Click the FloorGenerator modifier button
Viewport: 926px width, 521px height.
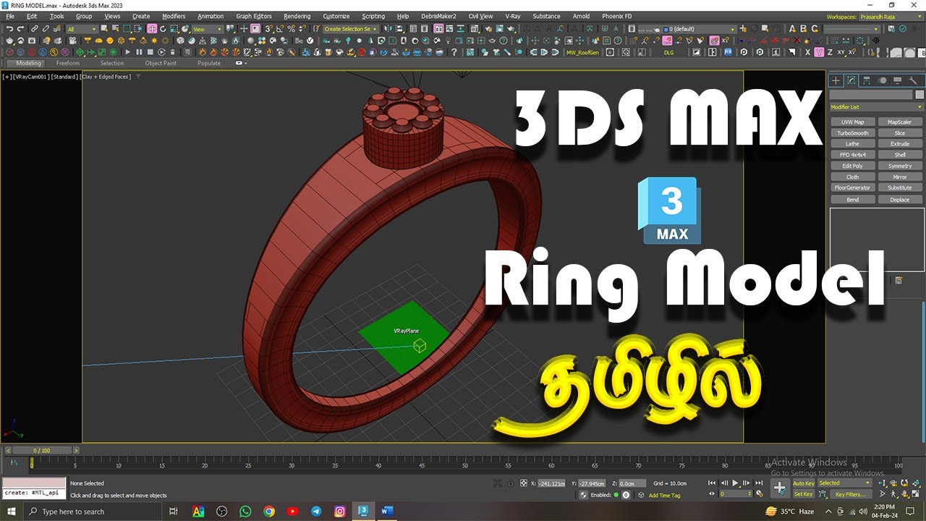[852, 188]
